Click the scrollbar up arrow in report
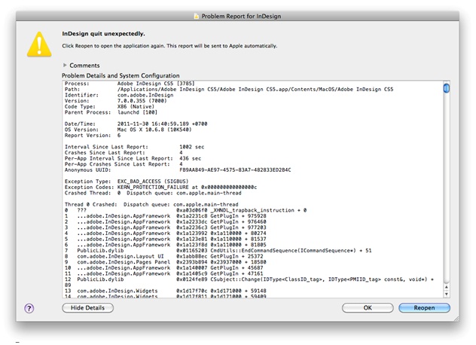Image resolution: width=476 pixels, height=345 pixels. pos(447,289)
